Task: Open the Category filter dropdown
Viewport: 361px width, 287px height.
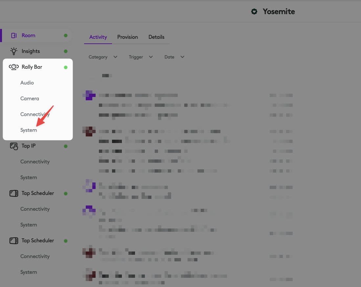Action: pos(103,57)
